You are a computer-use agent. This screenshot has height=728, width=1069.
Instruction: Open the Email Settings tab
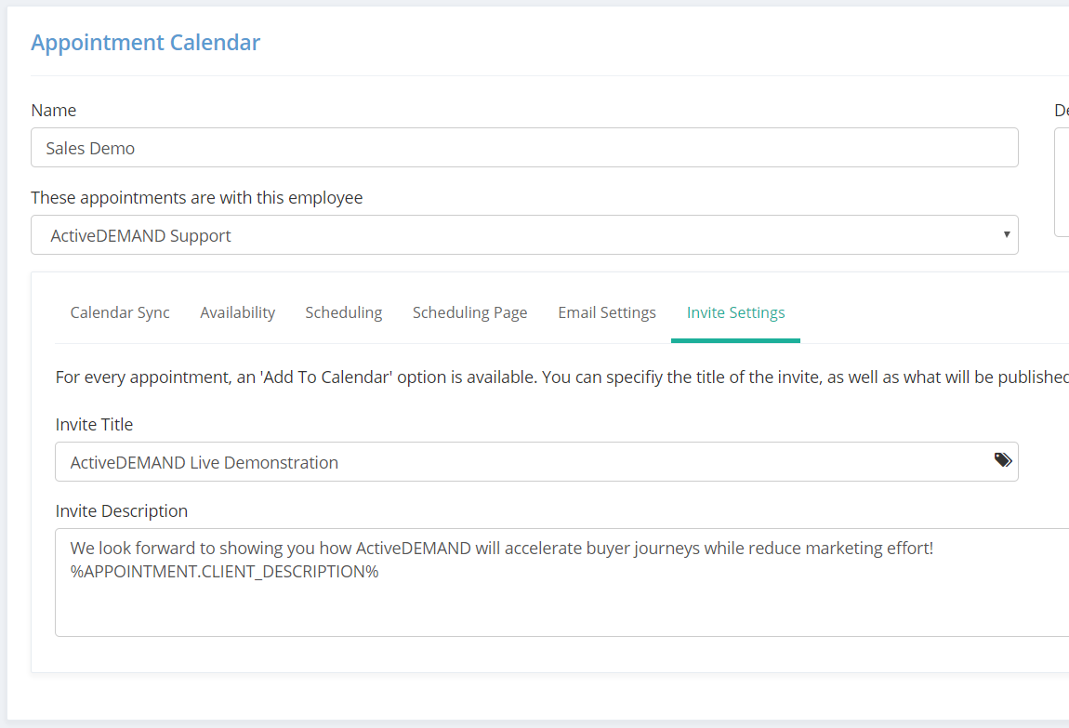click(607, 312)
